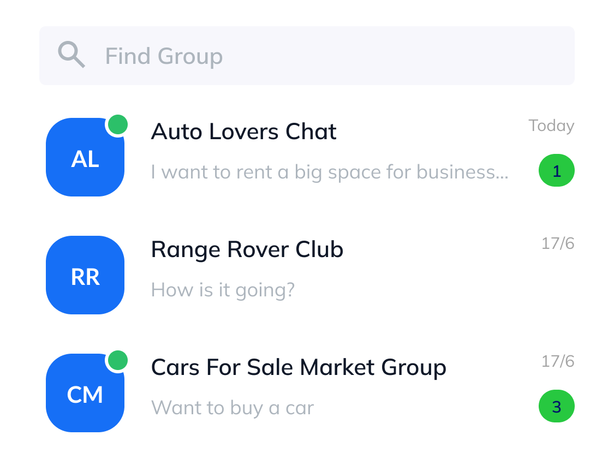Click the online indicator on Cars For Sale group
The height and width of the screenshot is (465, 614).
coord(118,360)
